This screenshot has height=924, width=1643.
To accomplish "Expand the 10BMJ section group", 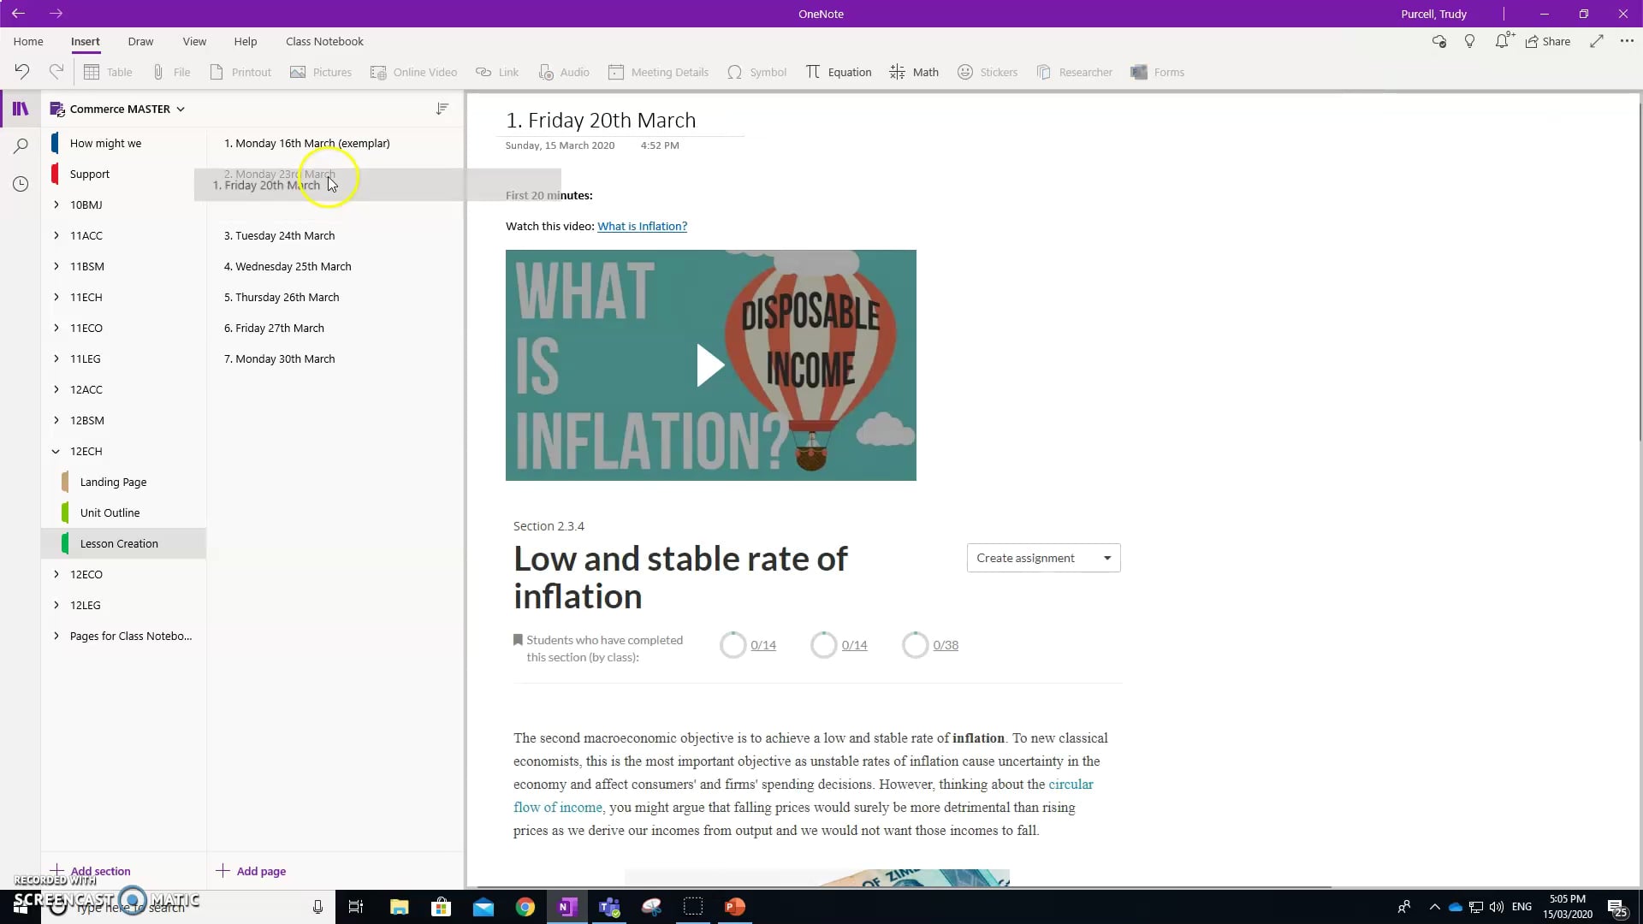I will point(56,204).
